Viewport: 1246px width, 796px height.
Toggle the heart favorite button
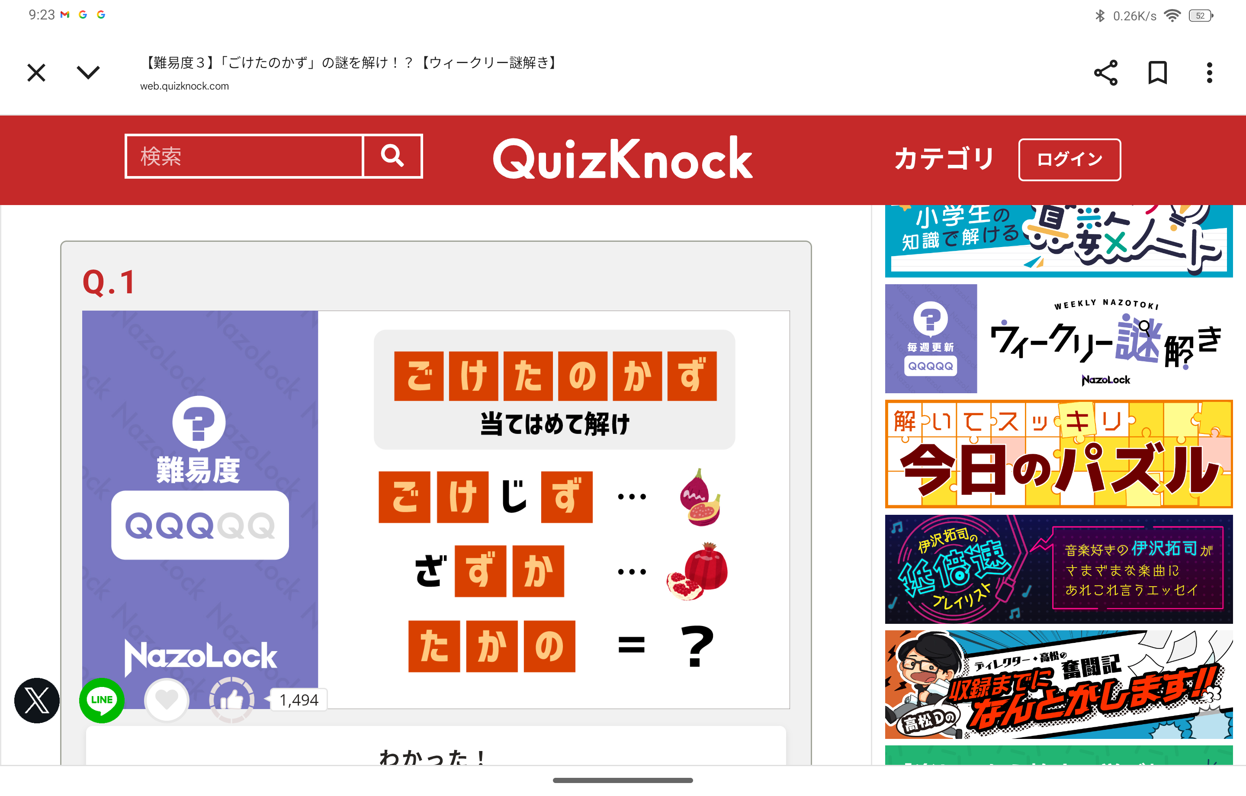(167, 700)
